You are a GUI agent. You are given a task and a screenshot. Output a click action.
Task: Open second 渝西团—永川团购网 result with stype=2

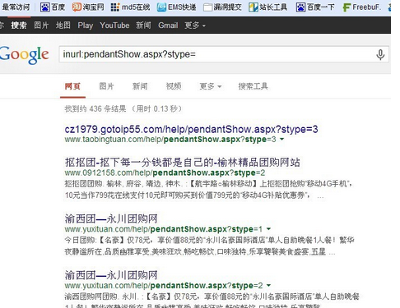tap(111, 275)
